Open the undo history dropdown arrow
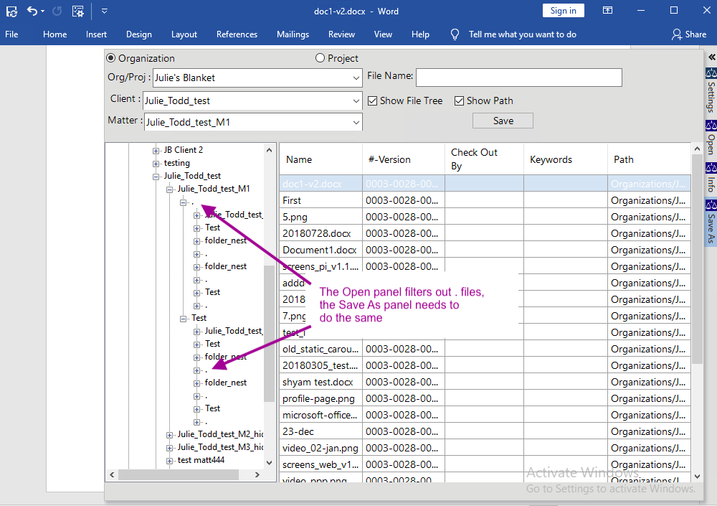This screenshot has height=506, width=717. (42, 11)
